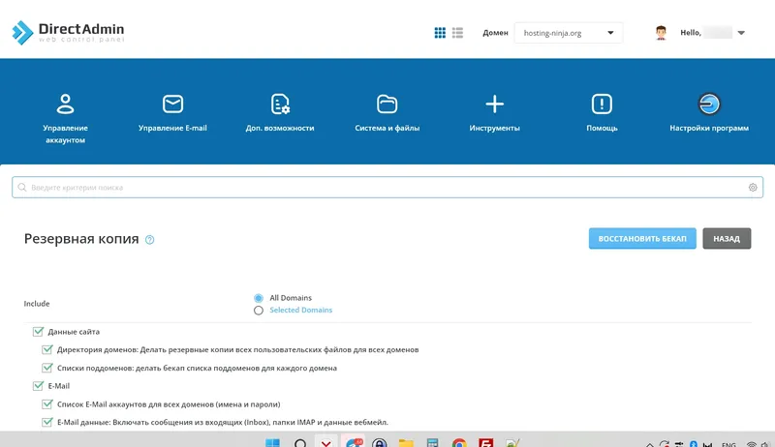The image size is (775, 447).
Task: Click the magnifier icon in search bar
Action: click(21, 188)
